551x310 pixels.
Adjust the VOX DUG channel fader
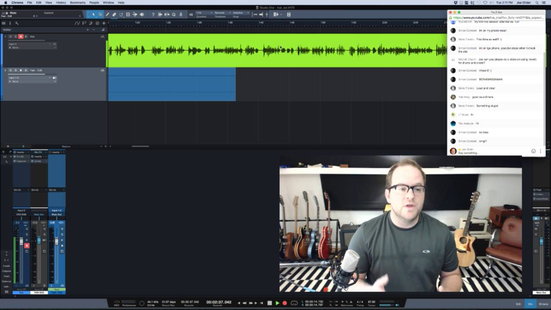[39, 240]
